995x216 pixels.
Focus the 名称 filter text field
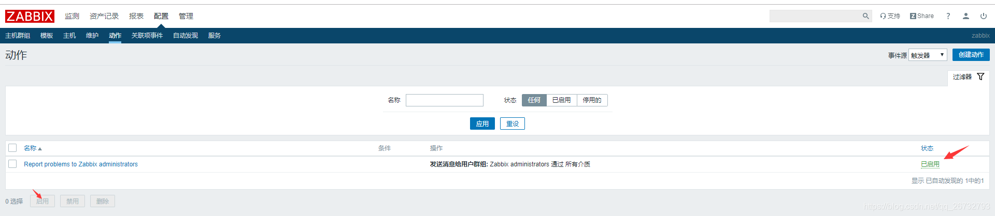pyautogui.click(x=445, y=100)
